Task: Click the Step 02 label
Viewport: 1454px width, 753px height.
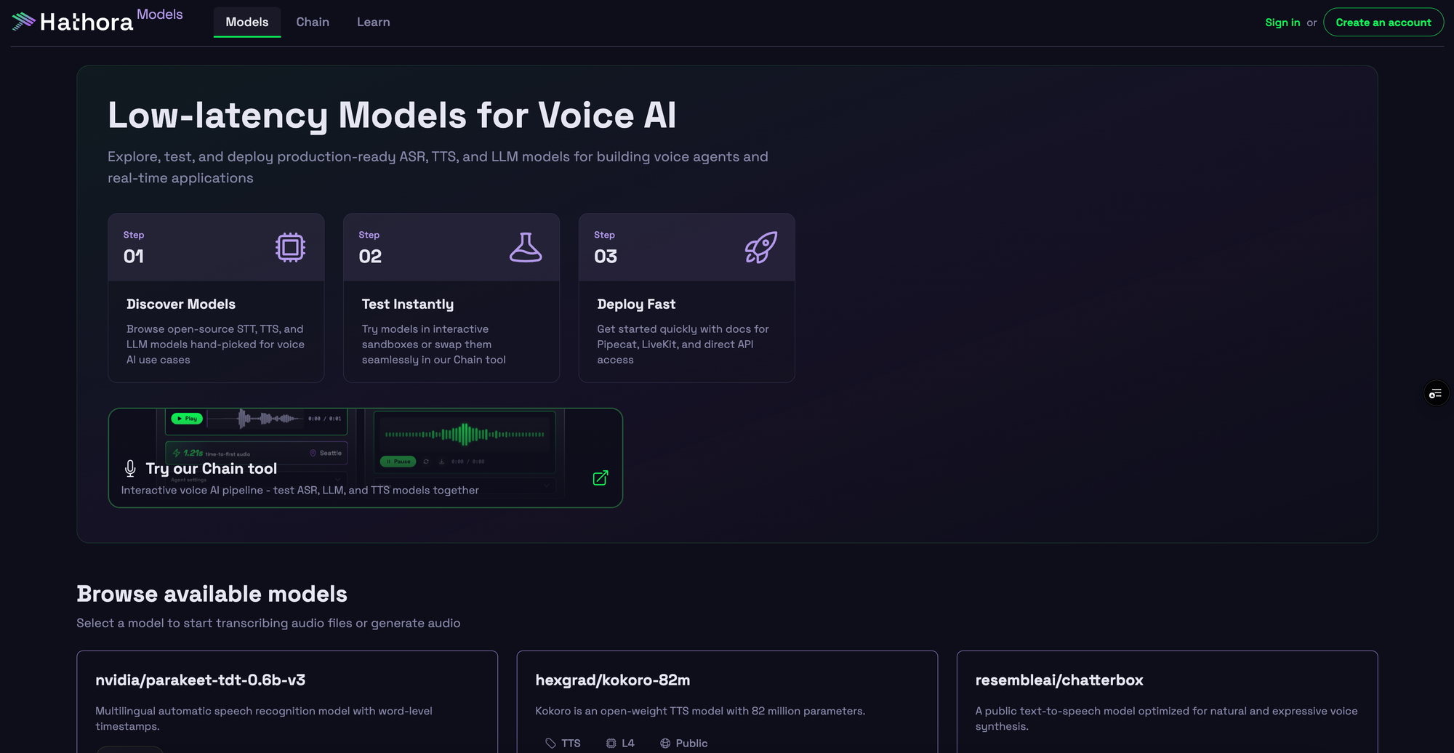Action: [x=370, y=247]
